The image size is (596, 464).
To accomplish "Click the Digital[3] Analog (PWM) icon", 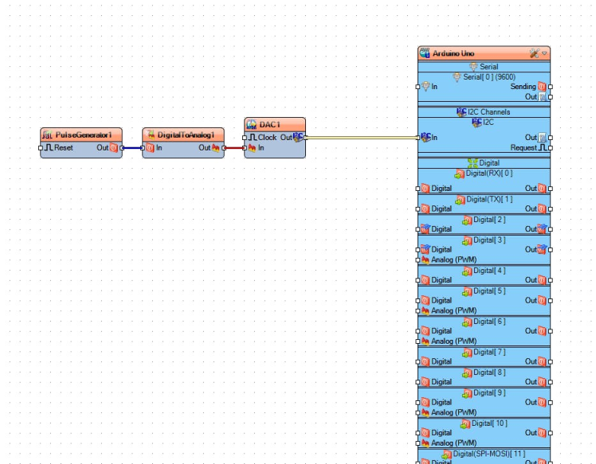I will coord(425,259).
